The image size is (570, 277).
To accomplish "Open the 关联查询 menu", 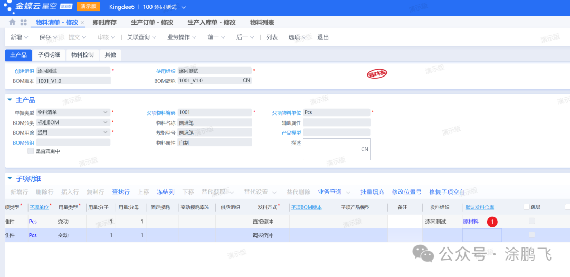I will (141, 37).
